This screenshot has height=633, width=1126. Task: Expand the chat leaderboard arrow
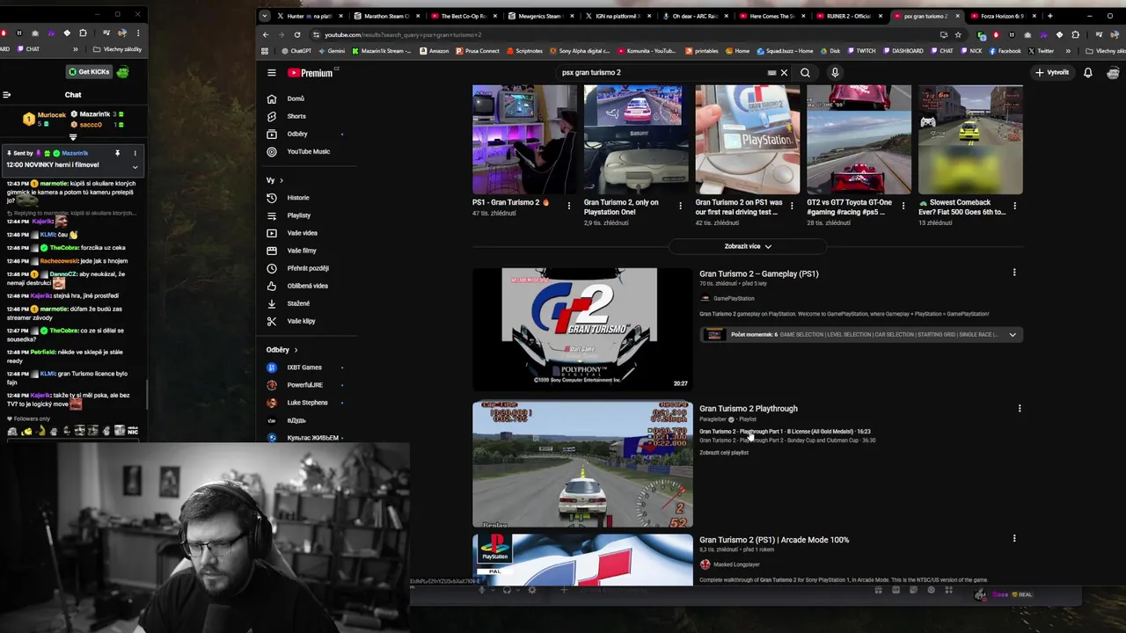[x=73, y=137]
